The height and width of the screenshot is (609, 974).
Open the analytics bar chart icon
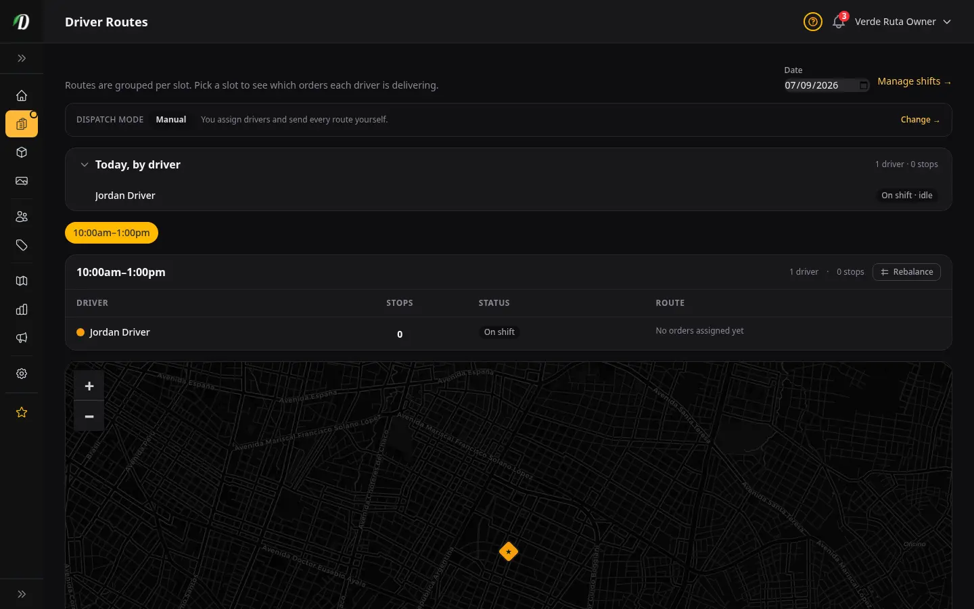(x=22, y=309)
